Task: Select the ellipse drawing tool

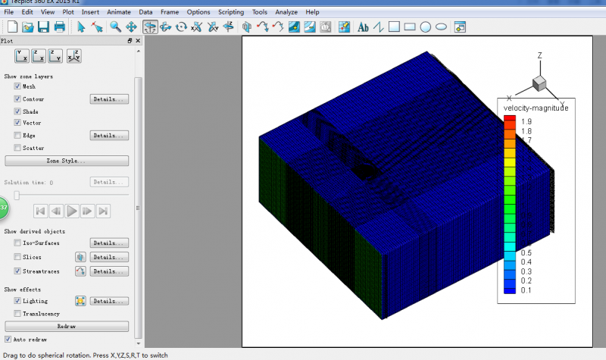Action: [441, 27]
